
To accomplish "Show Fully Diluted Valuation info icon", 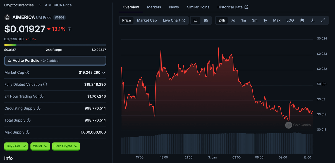I will click(45, 84).
